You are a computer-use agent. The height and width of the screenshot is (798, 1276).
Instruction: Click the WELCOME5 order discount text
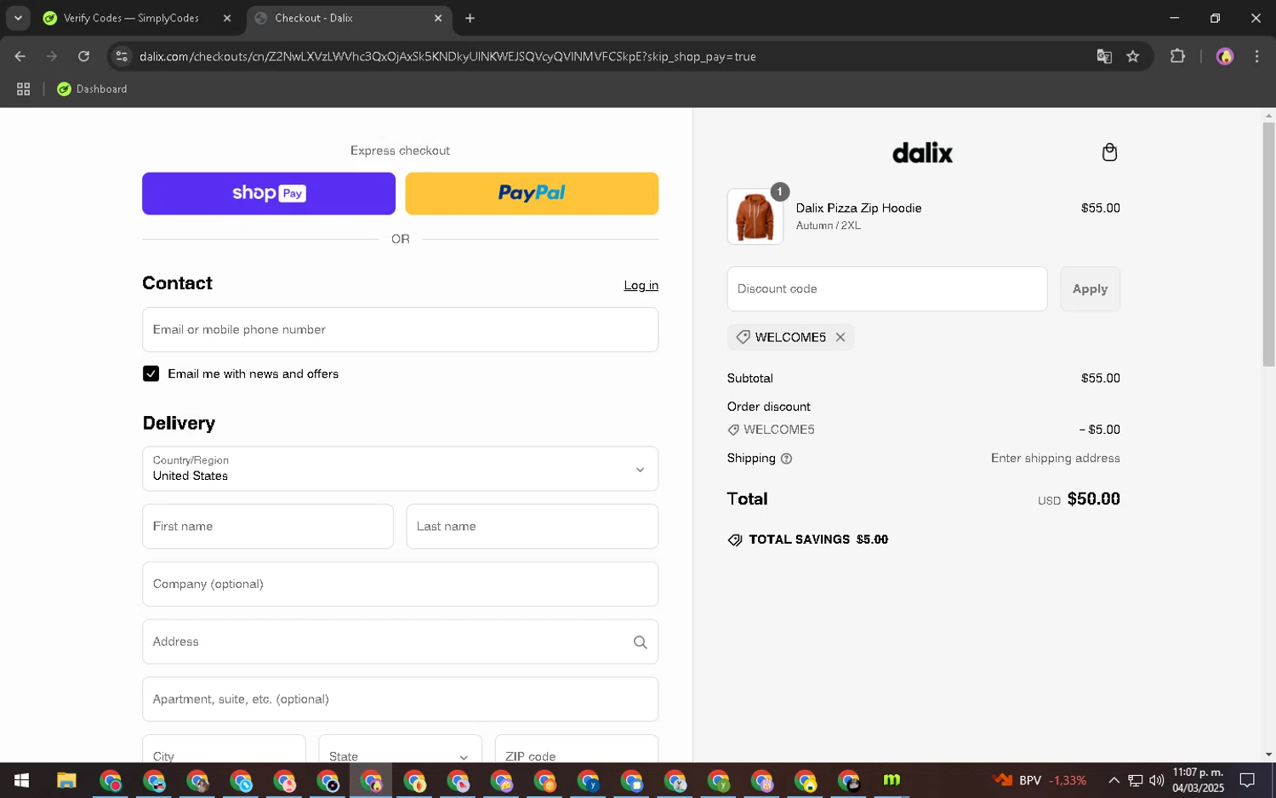tap(779, 430)
